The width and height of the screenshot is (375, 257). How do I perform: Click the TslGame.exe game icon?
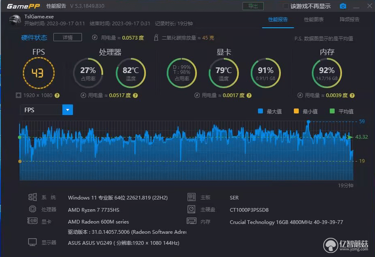15,20
